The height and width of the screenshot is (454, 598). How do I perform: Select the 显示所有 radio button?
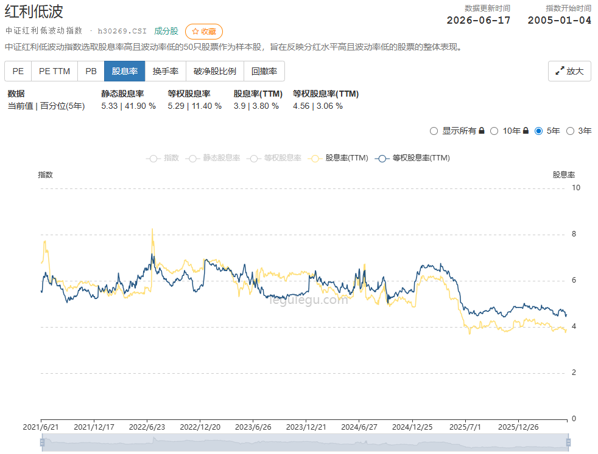434,131
